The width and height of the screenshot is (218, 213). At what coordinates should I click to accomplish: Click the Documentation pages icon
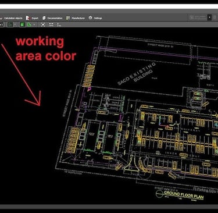pos(44,18)
